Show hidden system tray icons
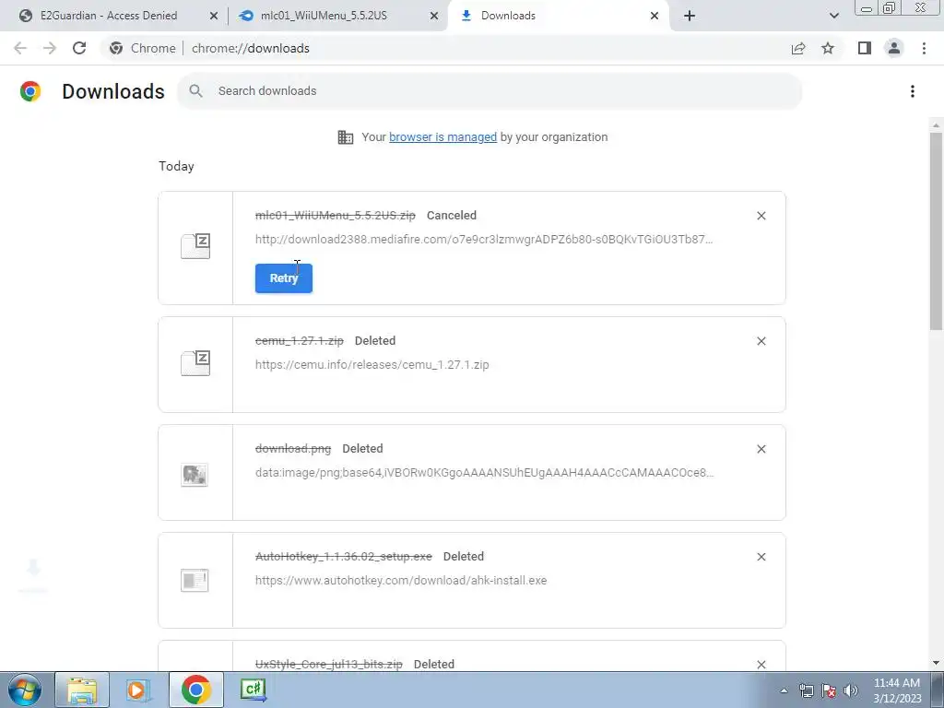The height and width of the screenshot is (708, 944). [784, 690]
